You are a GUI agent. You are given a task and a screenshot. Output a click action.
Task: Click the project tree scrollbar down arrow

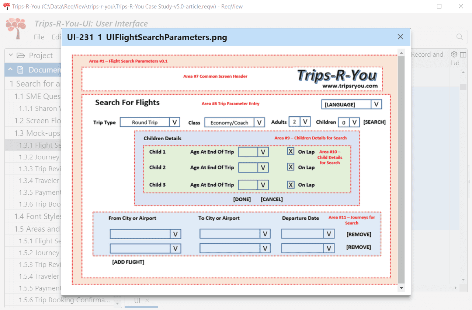[118, 304]
